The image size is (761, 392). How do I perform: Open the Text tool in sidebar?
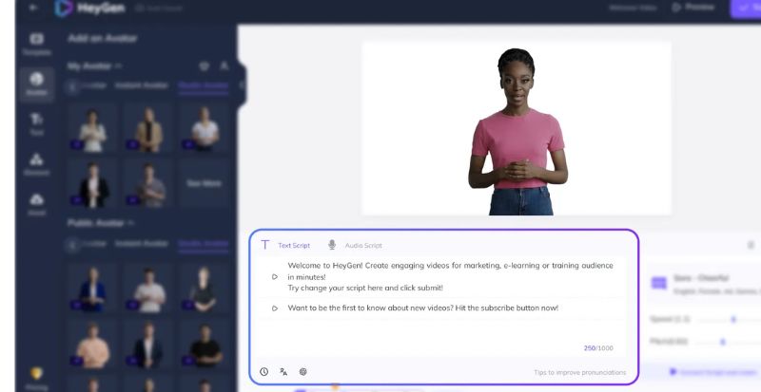pyautogui.click(x=37, y=122)
